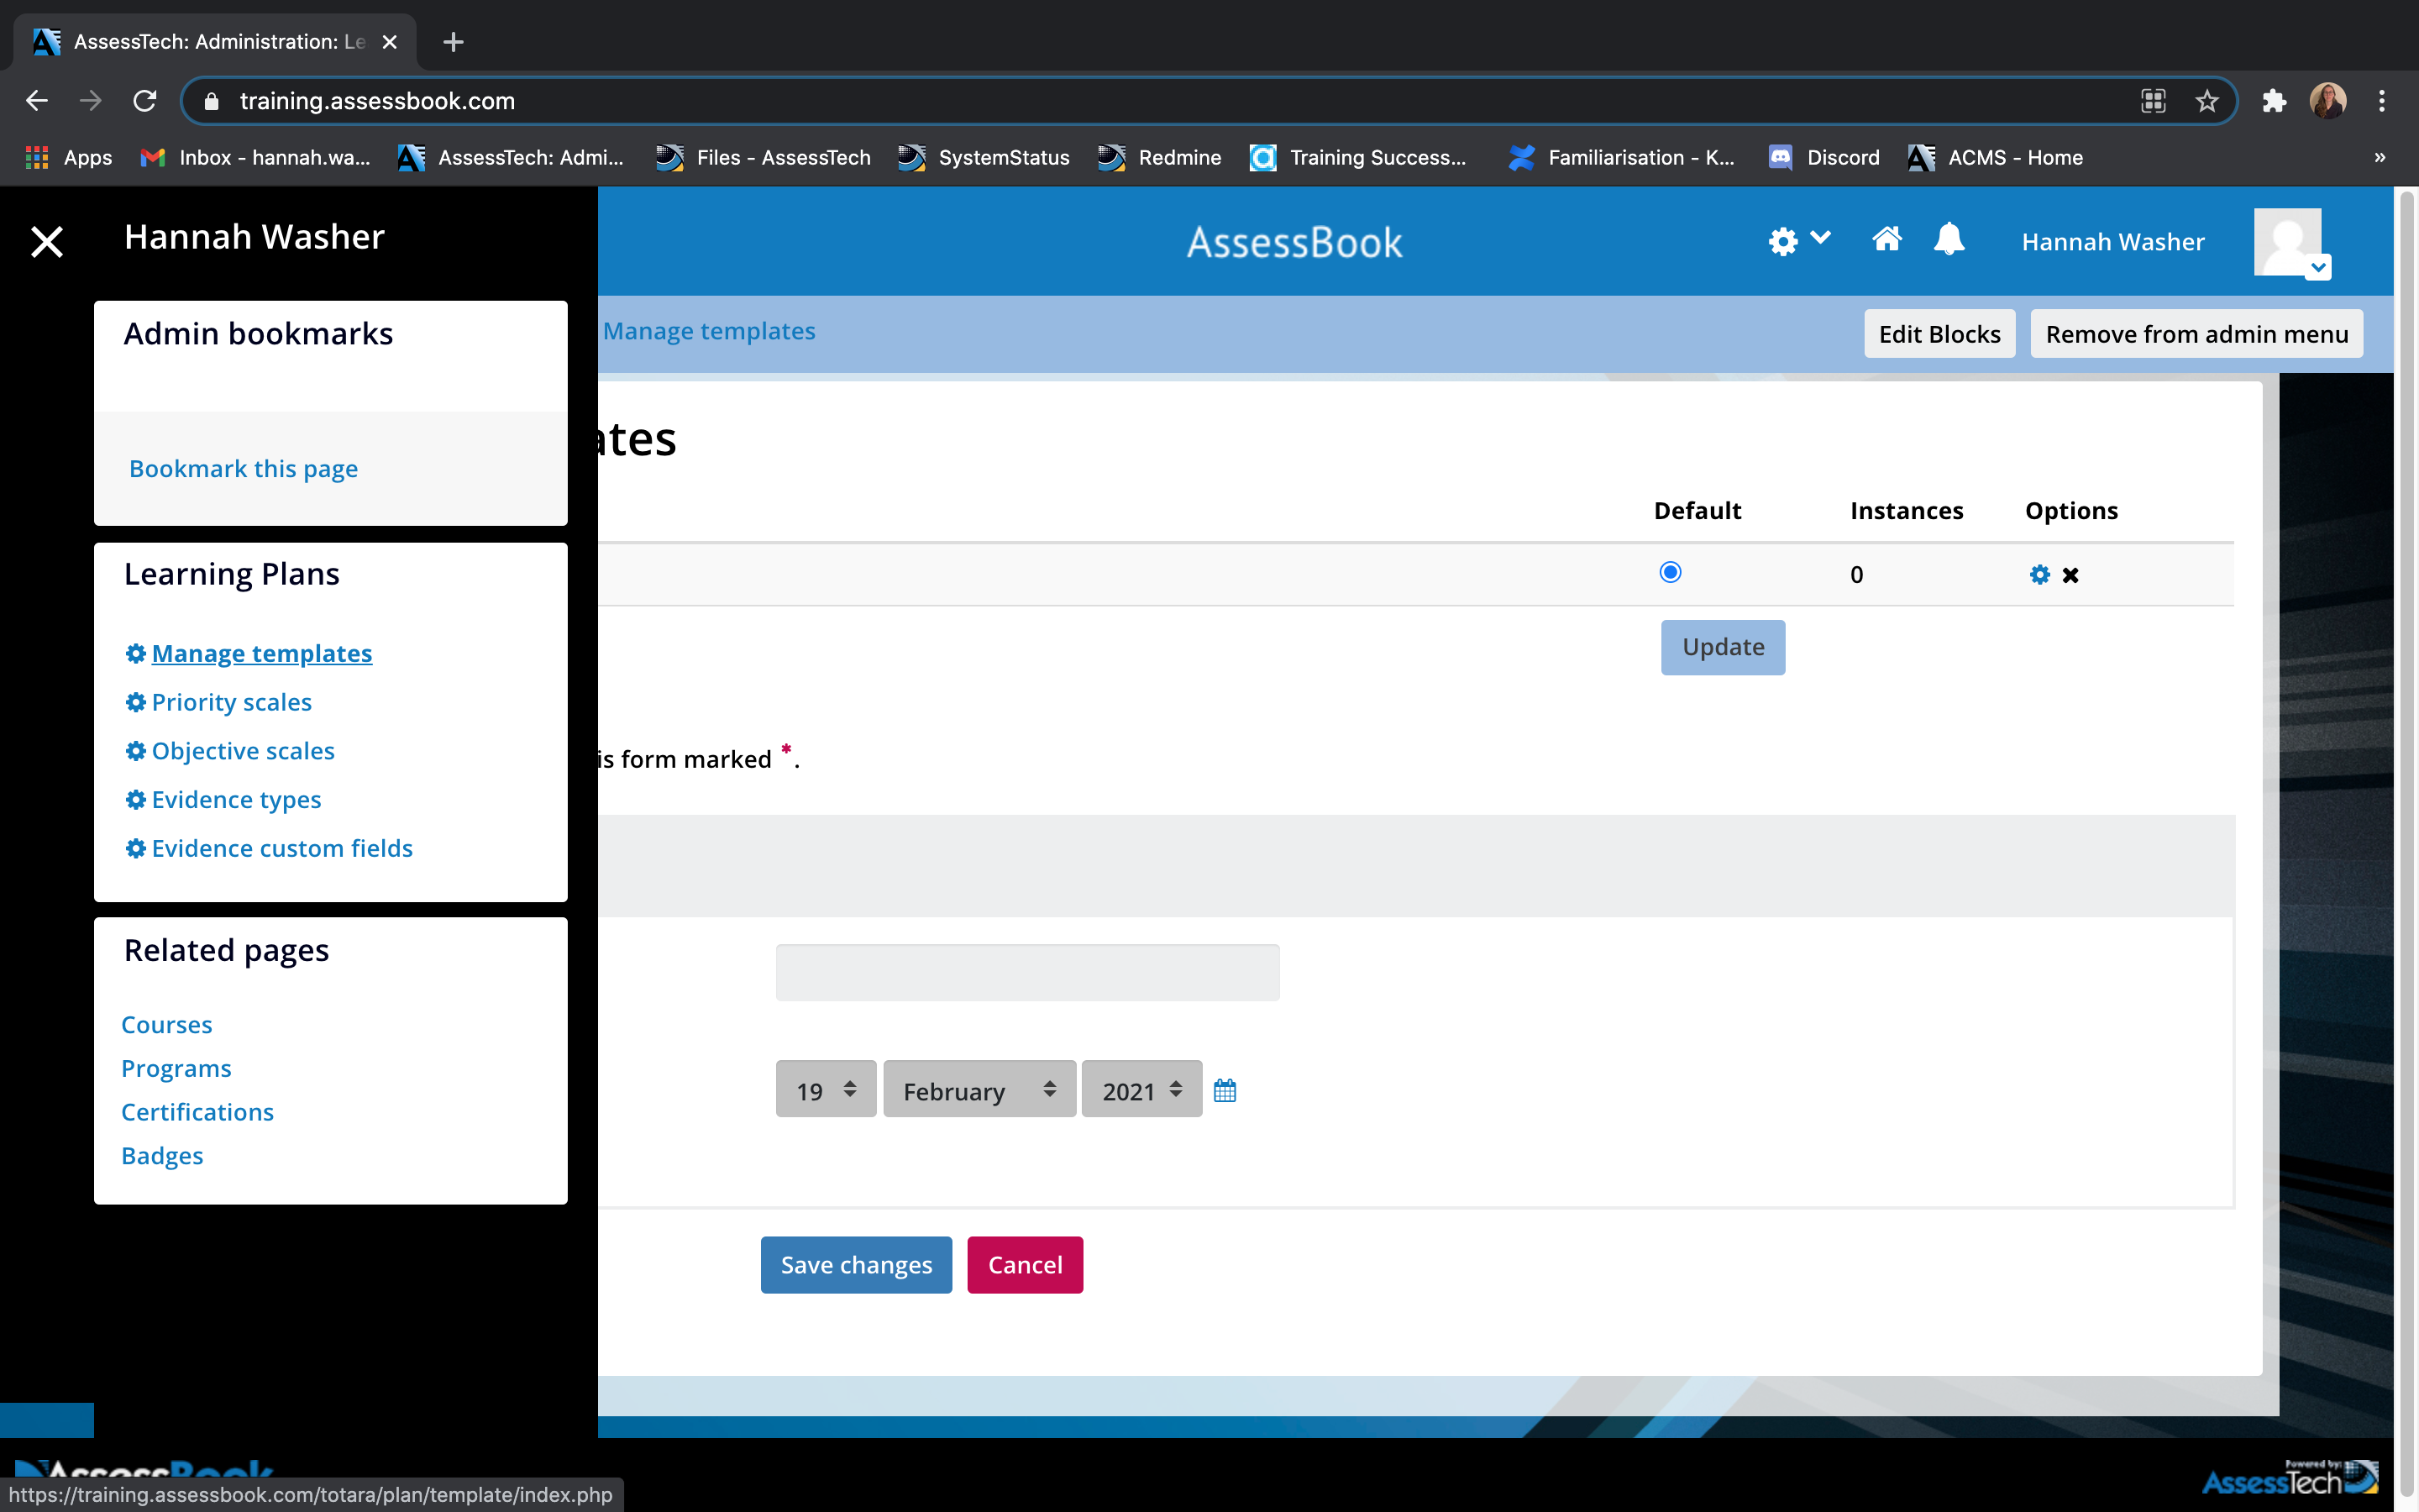Click the empty text input field
Screen dimensions: 2419x1512
coord(1027,972)
